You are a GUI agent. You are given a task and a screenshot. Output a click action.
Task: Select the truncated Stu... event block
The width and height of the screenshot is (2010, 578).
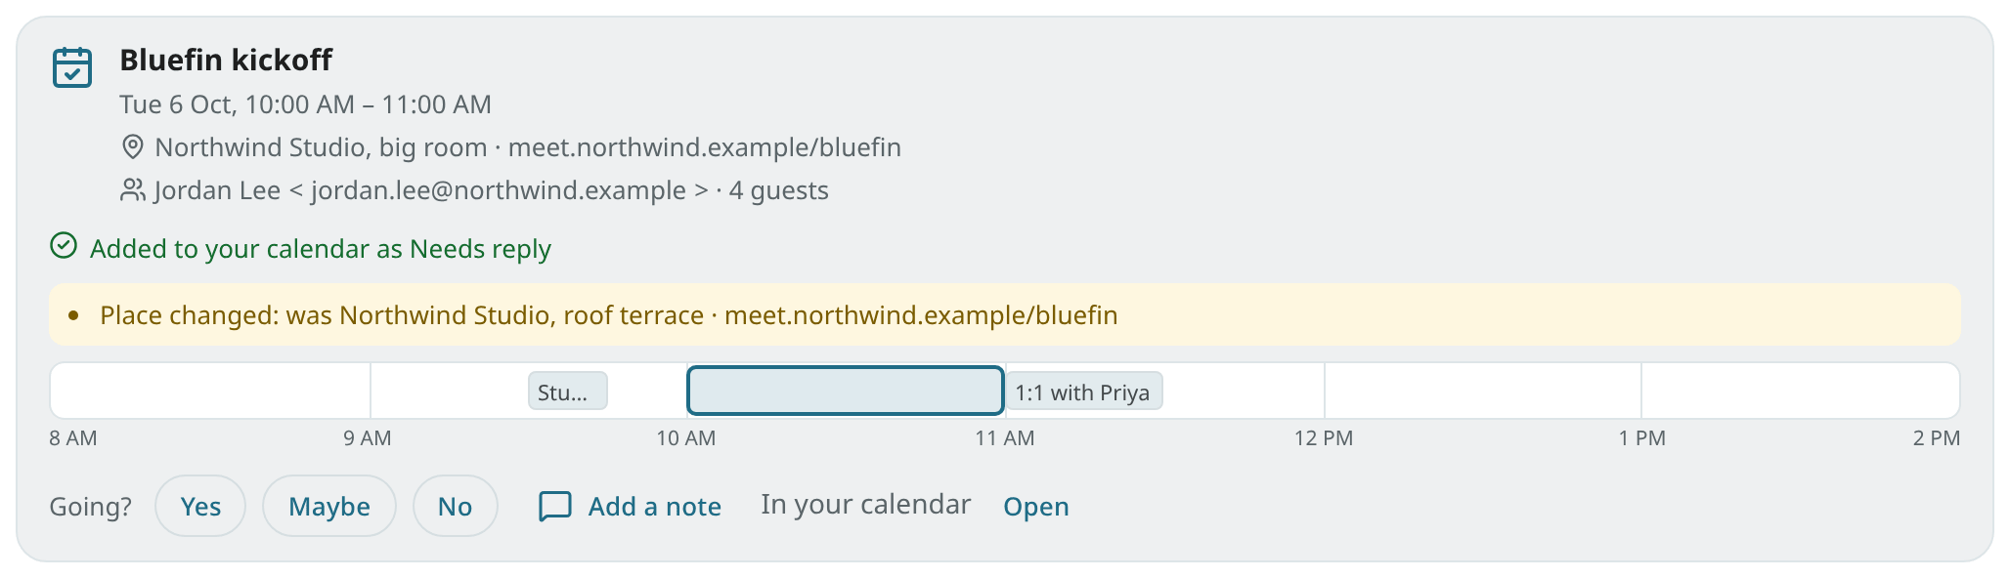tap(568, 392)
